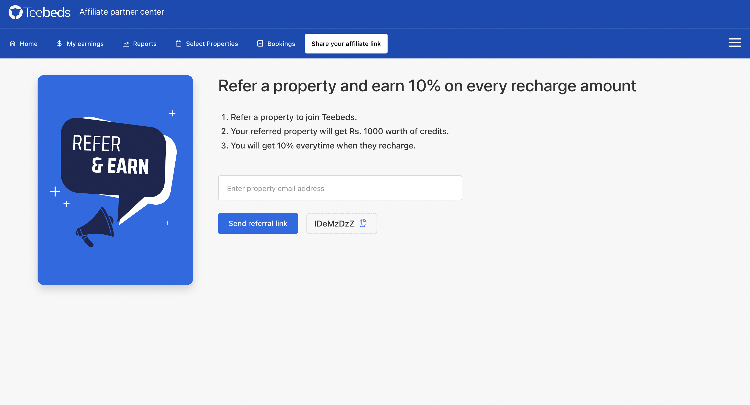Image resolution: width=750 pixels, height=405 pixels.
Task: Click Send referral link button
Action: click(258, 223)
